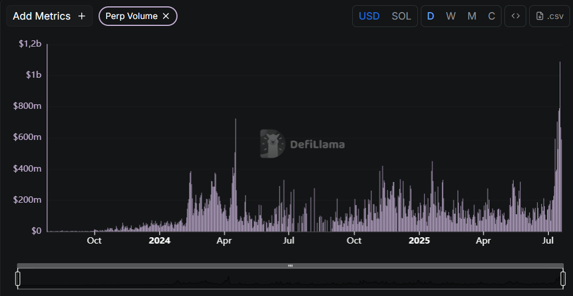Remove Perp Volume metric with X icon
Viewport: 573px width, 296px height.
click(x=166, y=16)
